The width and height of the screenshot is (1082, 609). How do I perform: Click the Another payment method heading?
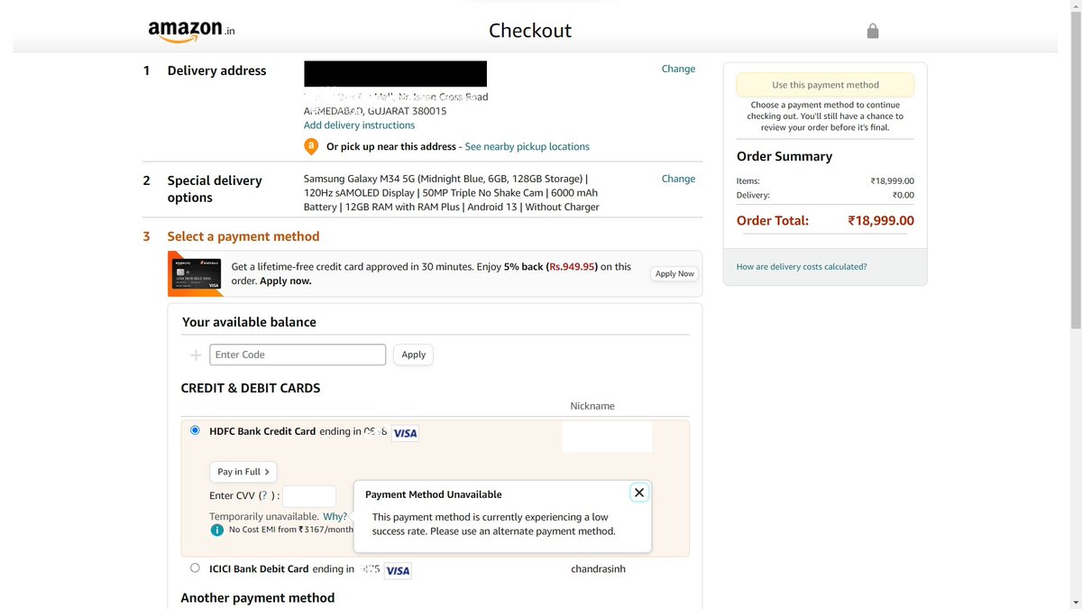tap(258, 597)
